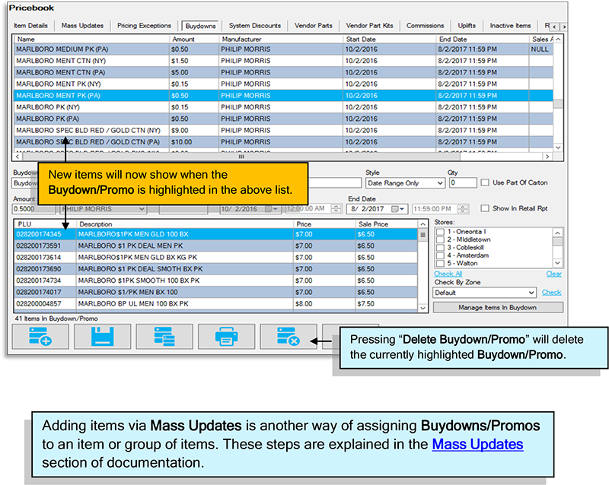Print the buydown using the printer icon
Screen dimensions: 609x485
pos(226,337)
